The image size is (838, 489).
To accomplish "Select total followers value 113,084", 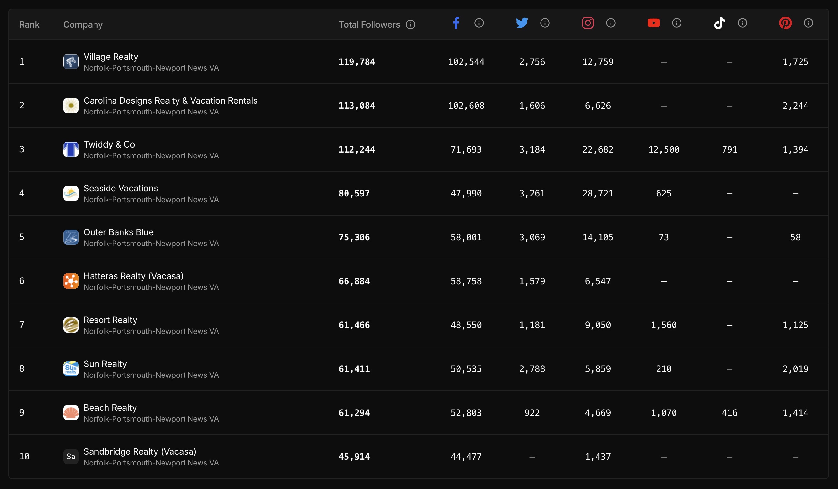I will 356,106.
